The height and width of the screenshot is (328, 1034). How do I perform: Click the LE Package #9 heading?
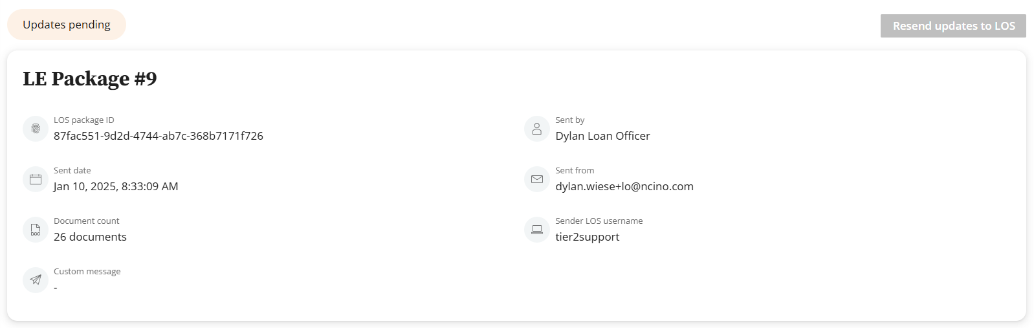click(x=90, y=78)
